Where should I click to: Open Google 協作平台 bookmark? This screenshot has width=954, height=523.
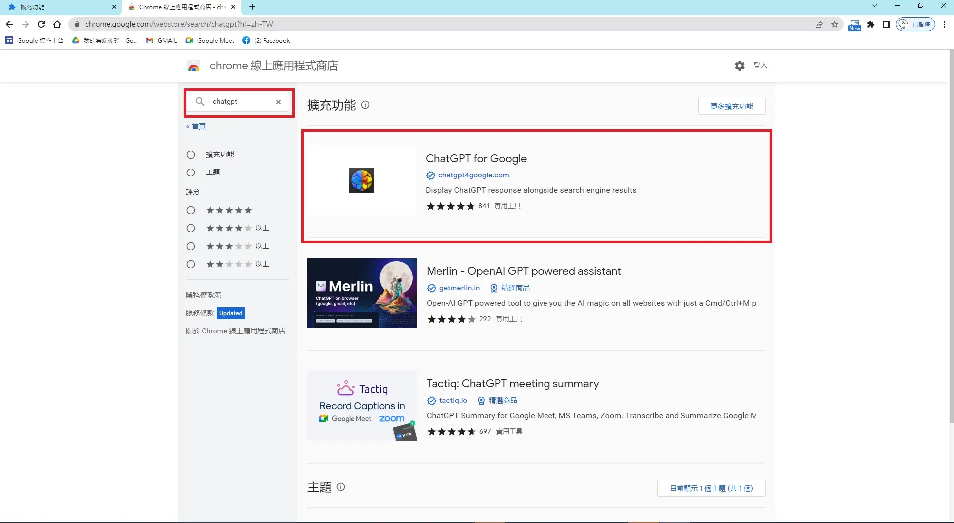coord(34,41)
